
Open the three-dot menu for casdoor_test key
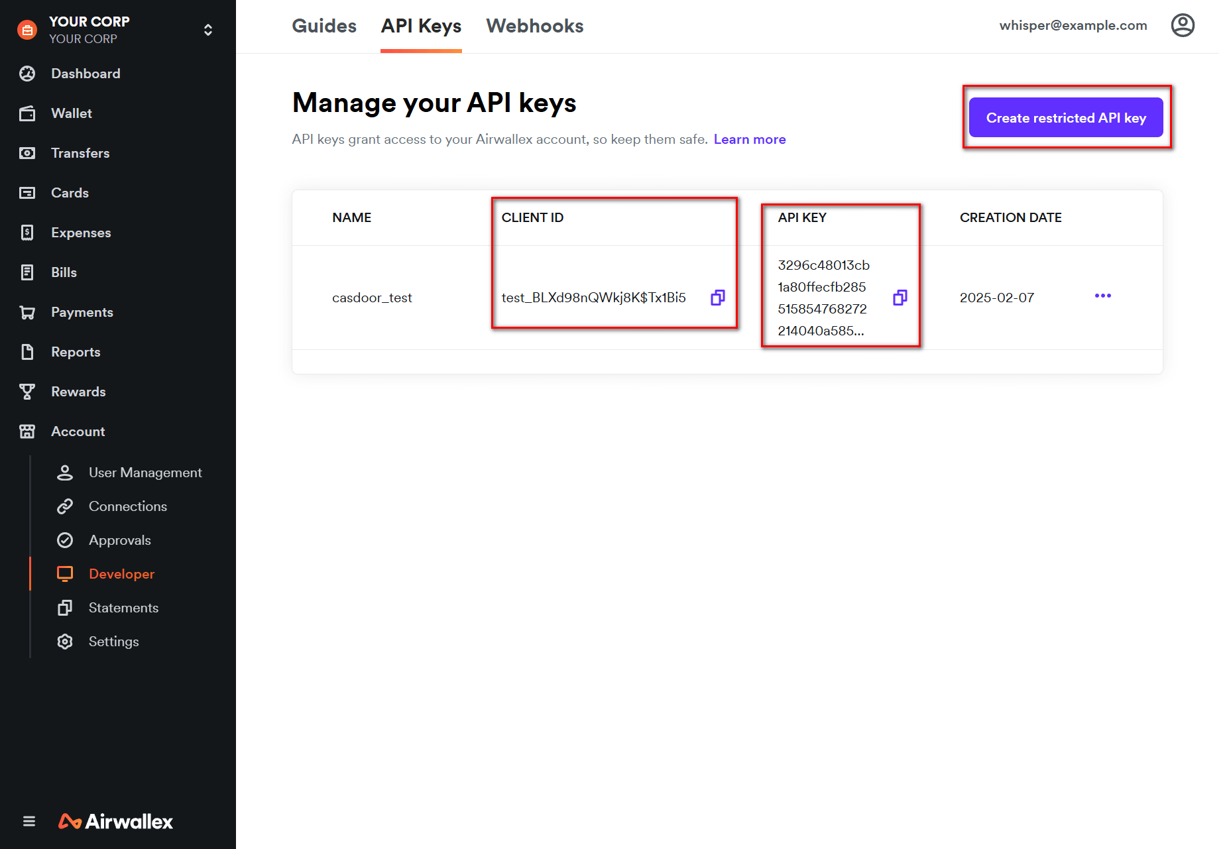tap(1102, 296)
